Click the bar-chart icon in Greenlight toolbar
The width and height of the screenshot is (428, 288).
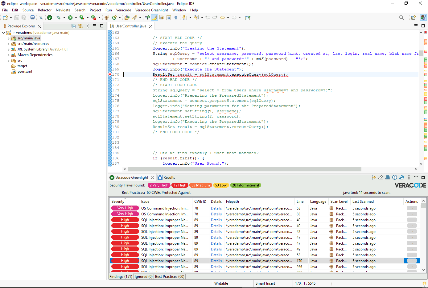(388, 177)
